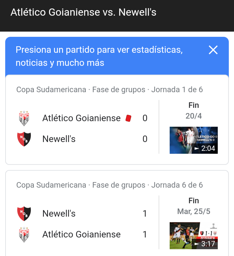Click Atlético Goianiense crest in first match
The image size is (234, 256).
click(x=24, y=118)
